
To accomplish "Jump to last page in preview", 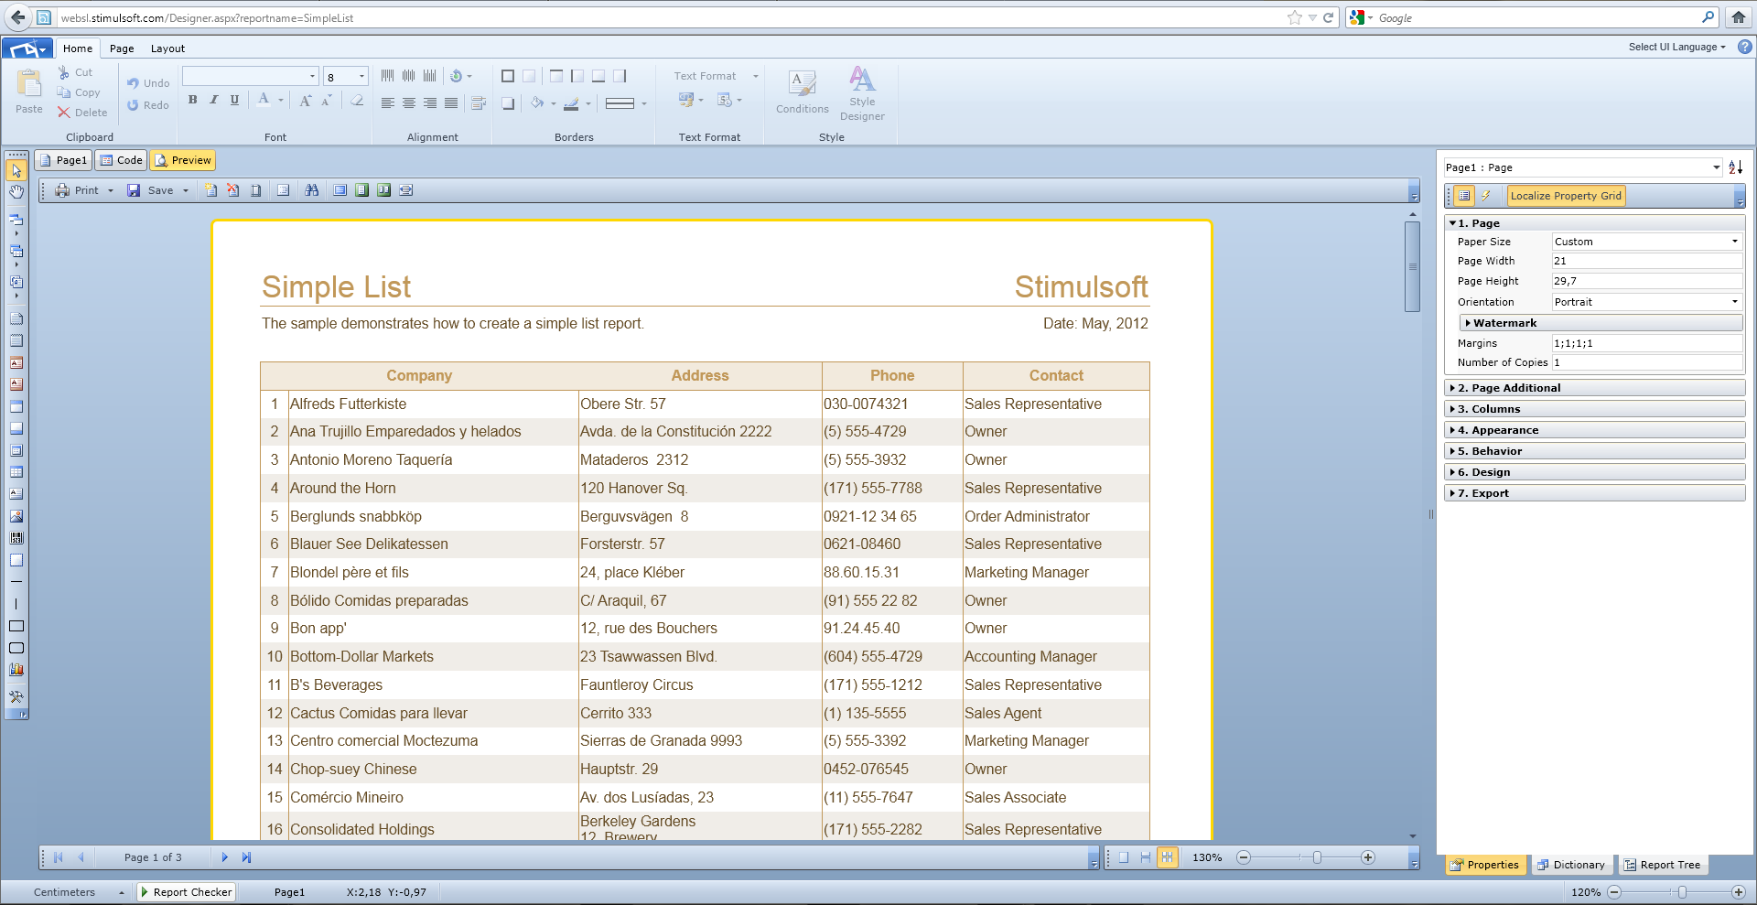I will 246,857.
